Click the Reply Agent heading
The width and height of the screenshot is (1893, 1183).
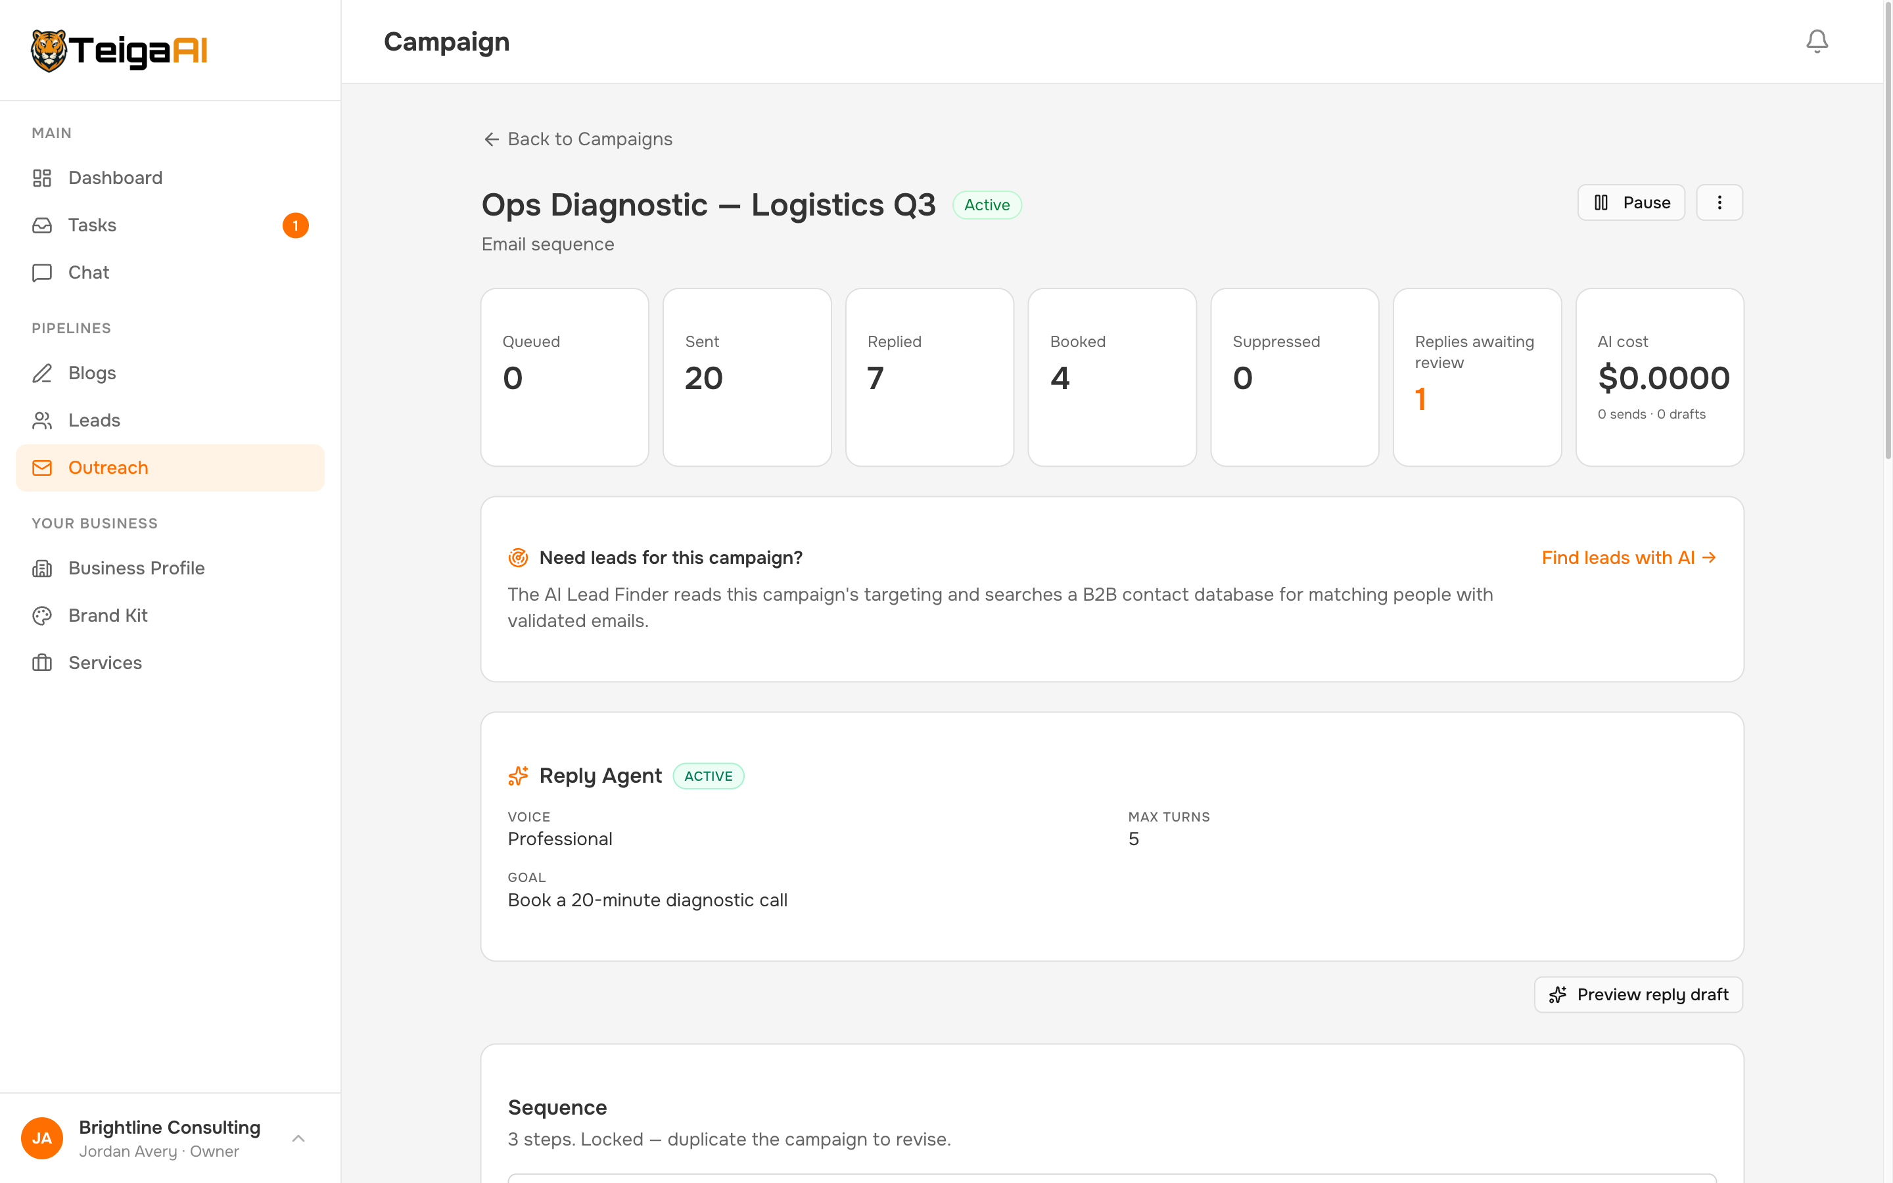pos(600,776)
